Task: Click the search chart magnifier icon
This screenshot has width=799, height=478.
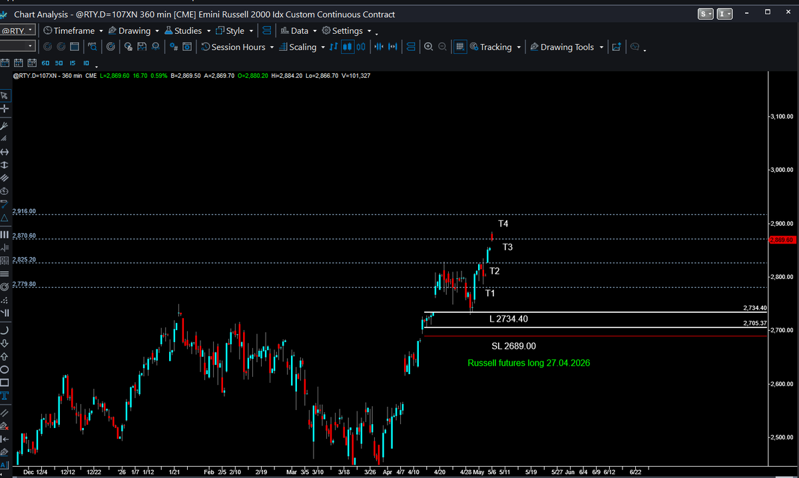Action: (92, 47)
